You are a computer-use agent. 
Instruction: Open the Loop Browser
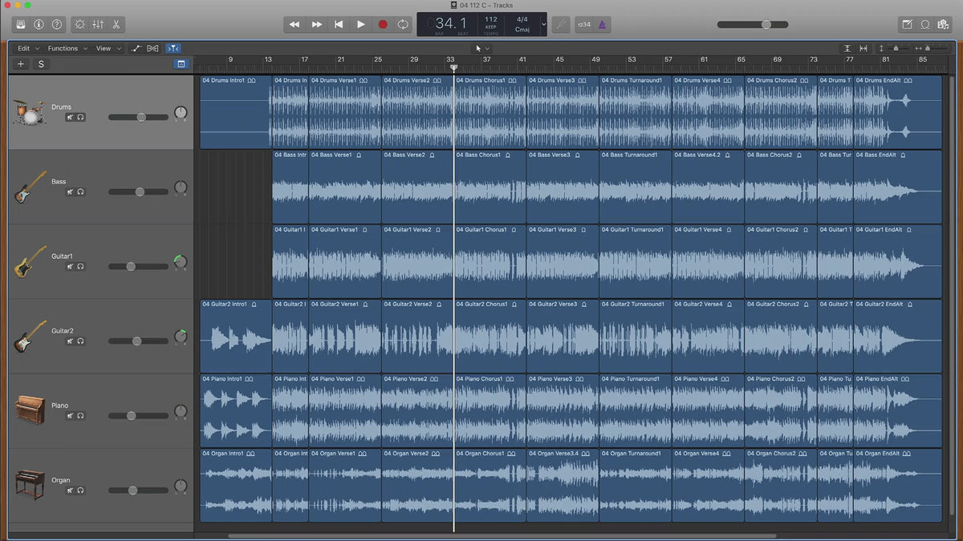pos(925,24)
